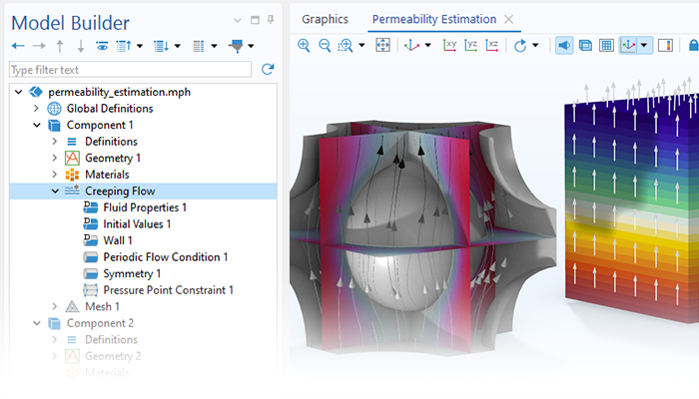Switch to the YZ view
Screen dimensions: 699x399
point(470,45)
